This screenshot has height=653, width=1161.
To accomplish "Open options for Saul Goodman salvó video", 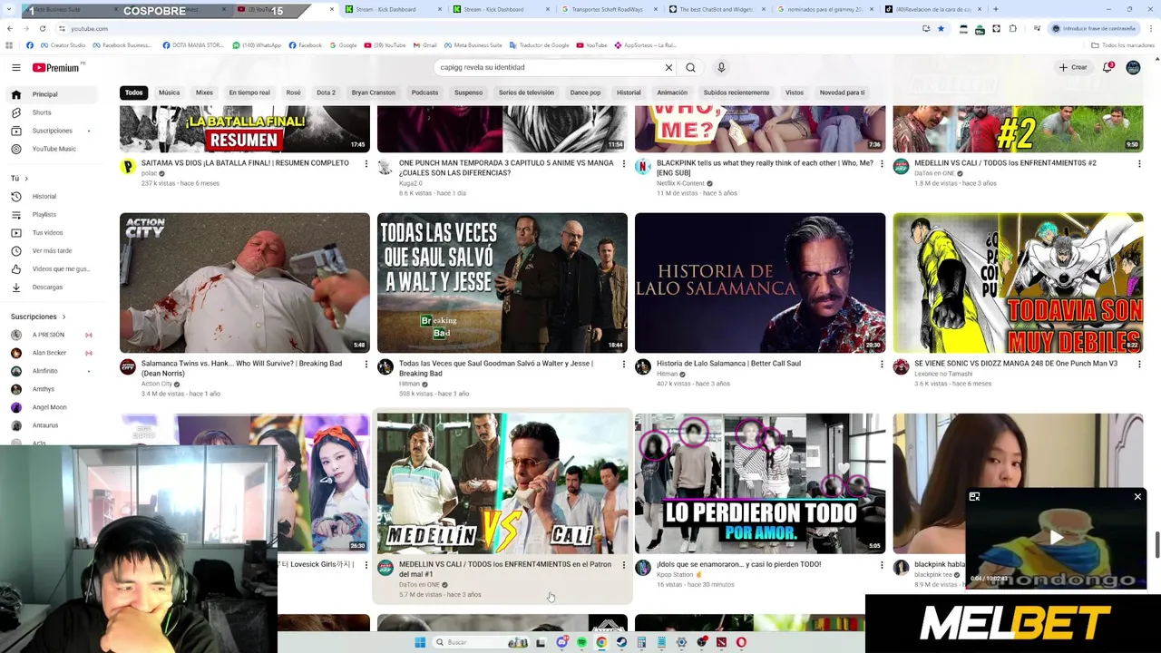I will click(x=623, y=365).
